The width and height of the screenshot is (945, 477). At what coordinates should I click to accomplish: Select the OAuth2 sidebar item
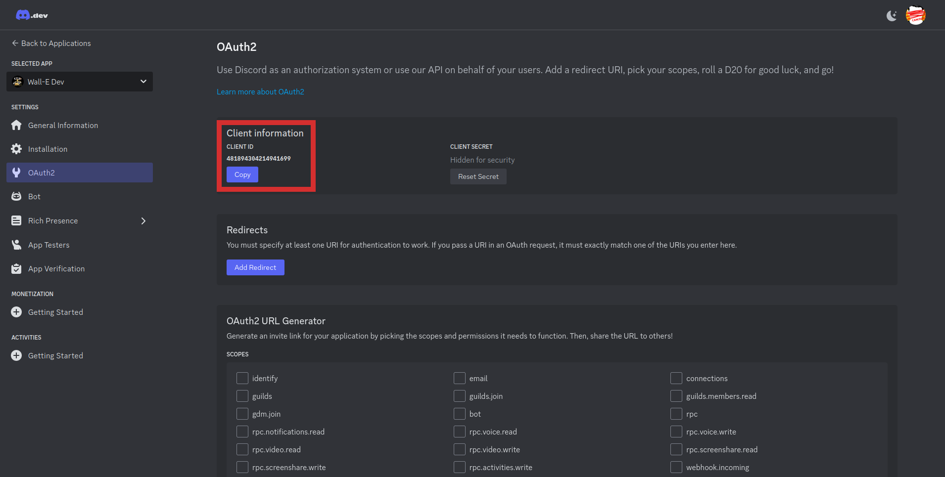point(80,173)
